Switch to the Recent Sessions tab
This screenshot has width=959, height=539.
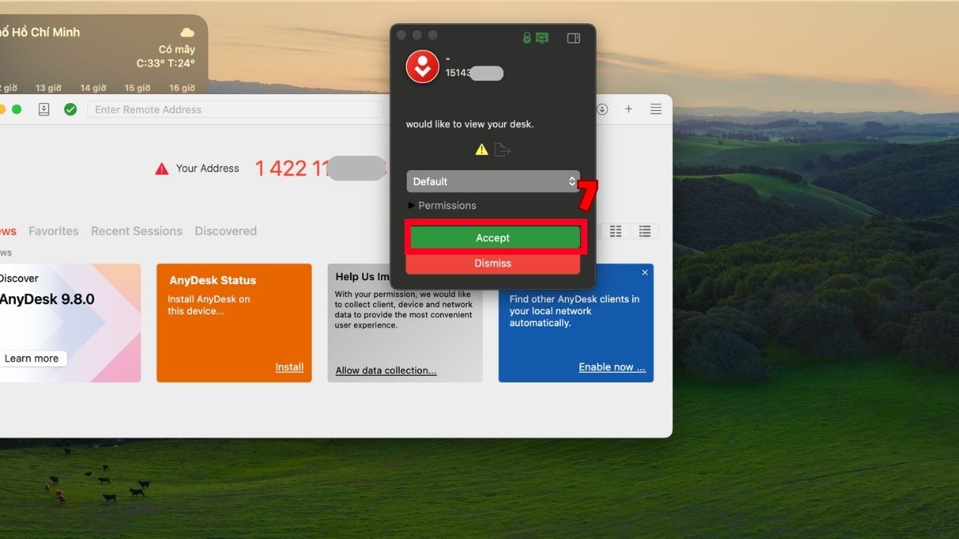click(x=137, y=231)
